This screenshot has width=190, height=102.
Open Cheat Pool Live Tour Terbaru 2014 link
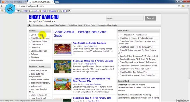134,72
